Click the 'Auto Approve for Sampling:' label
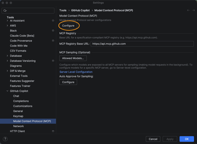This screenshot has width=197, height=144. click(x=76, y=76)
